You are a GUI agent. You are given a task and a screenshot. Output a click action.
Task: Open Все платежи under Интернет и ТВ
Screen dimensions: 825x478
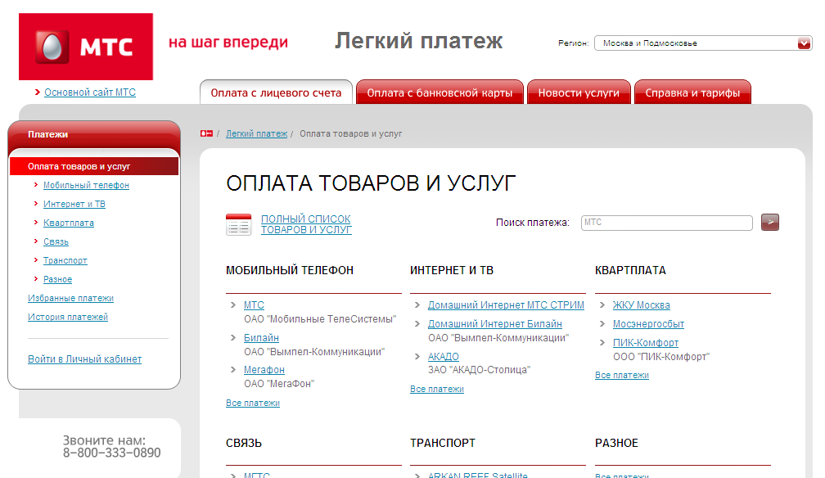click(437, 390)
